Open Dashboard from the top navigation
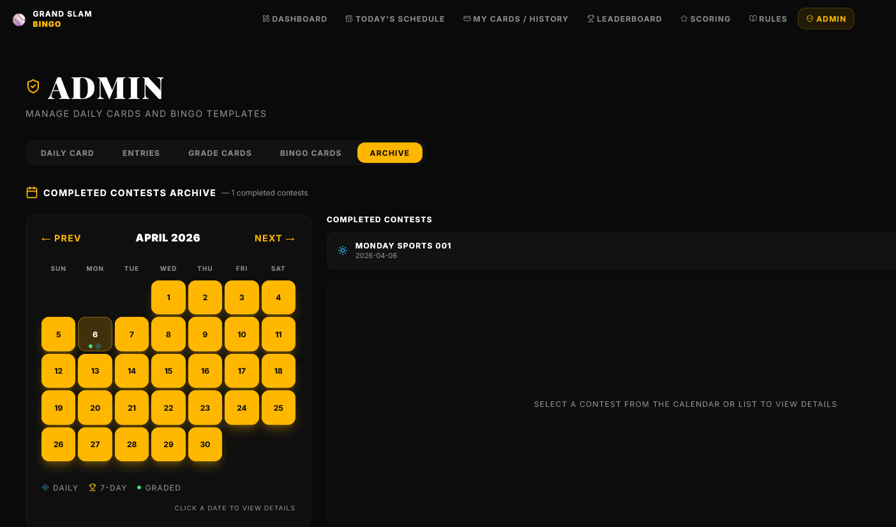Screen dimensions: 896x527 294,19
